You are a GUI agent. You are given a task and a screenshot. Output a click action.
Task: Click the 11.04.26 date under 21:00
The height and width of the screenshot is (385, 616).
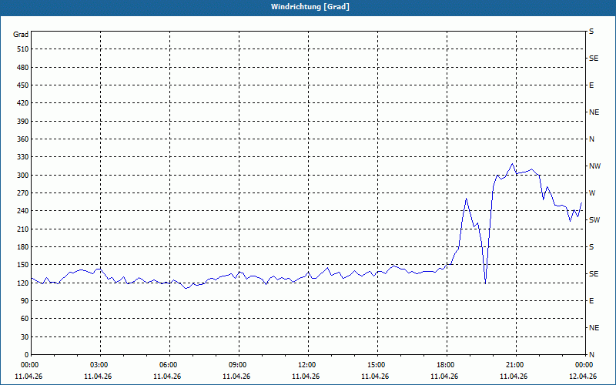point(514,377)
